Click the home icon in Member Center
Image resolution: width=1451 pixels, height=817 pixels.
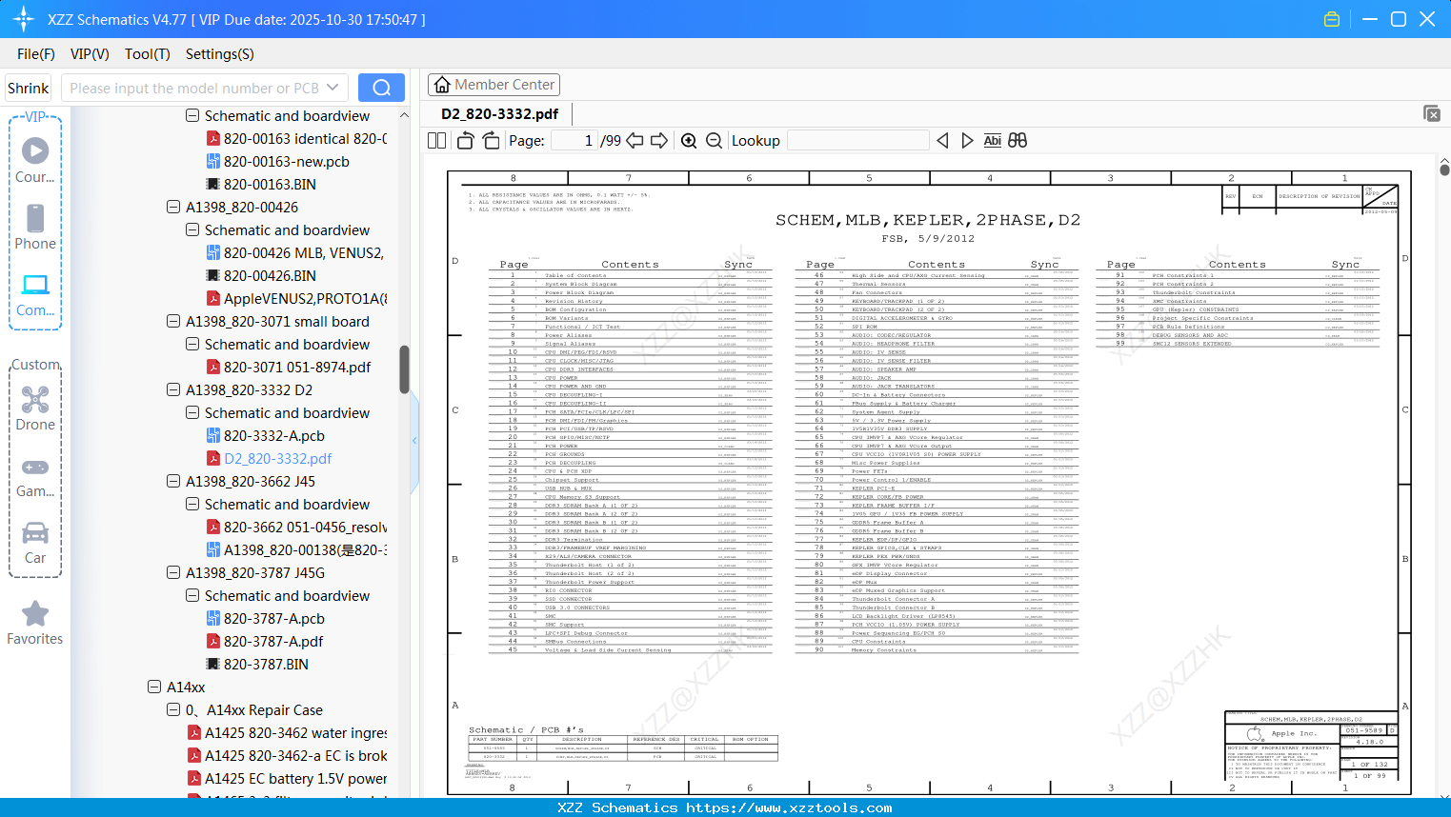coord(442,85)
